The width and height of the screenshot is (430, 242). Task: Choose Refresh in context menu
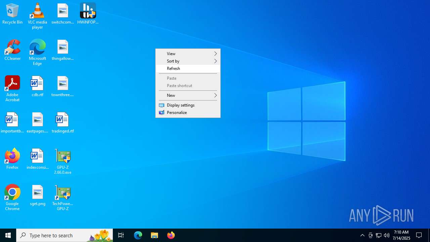188,69
